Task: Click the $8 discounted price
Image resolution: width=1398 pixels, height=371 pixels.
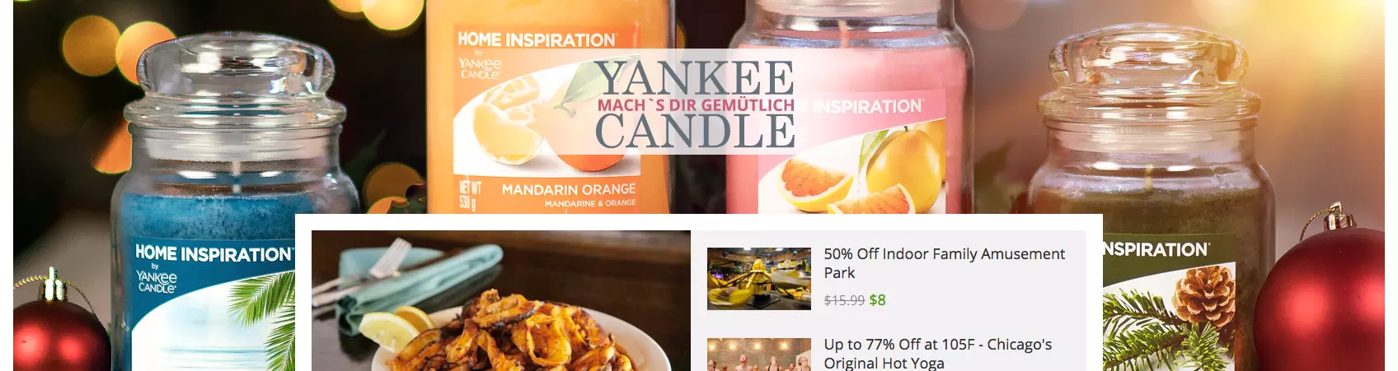Action: pos(878,300)
